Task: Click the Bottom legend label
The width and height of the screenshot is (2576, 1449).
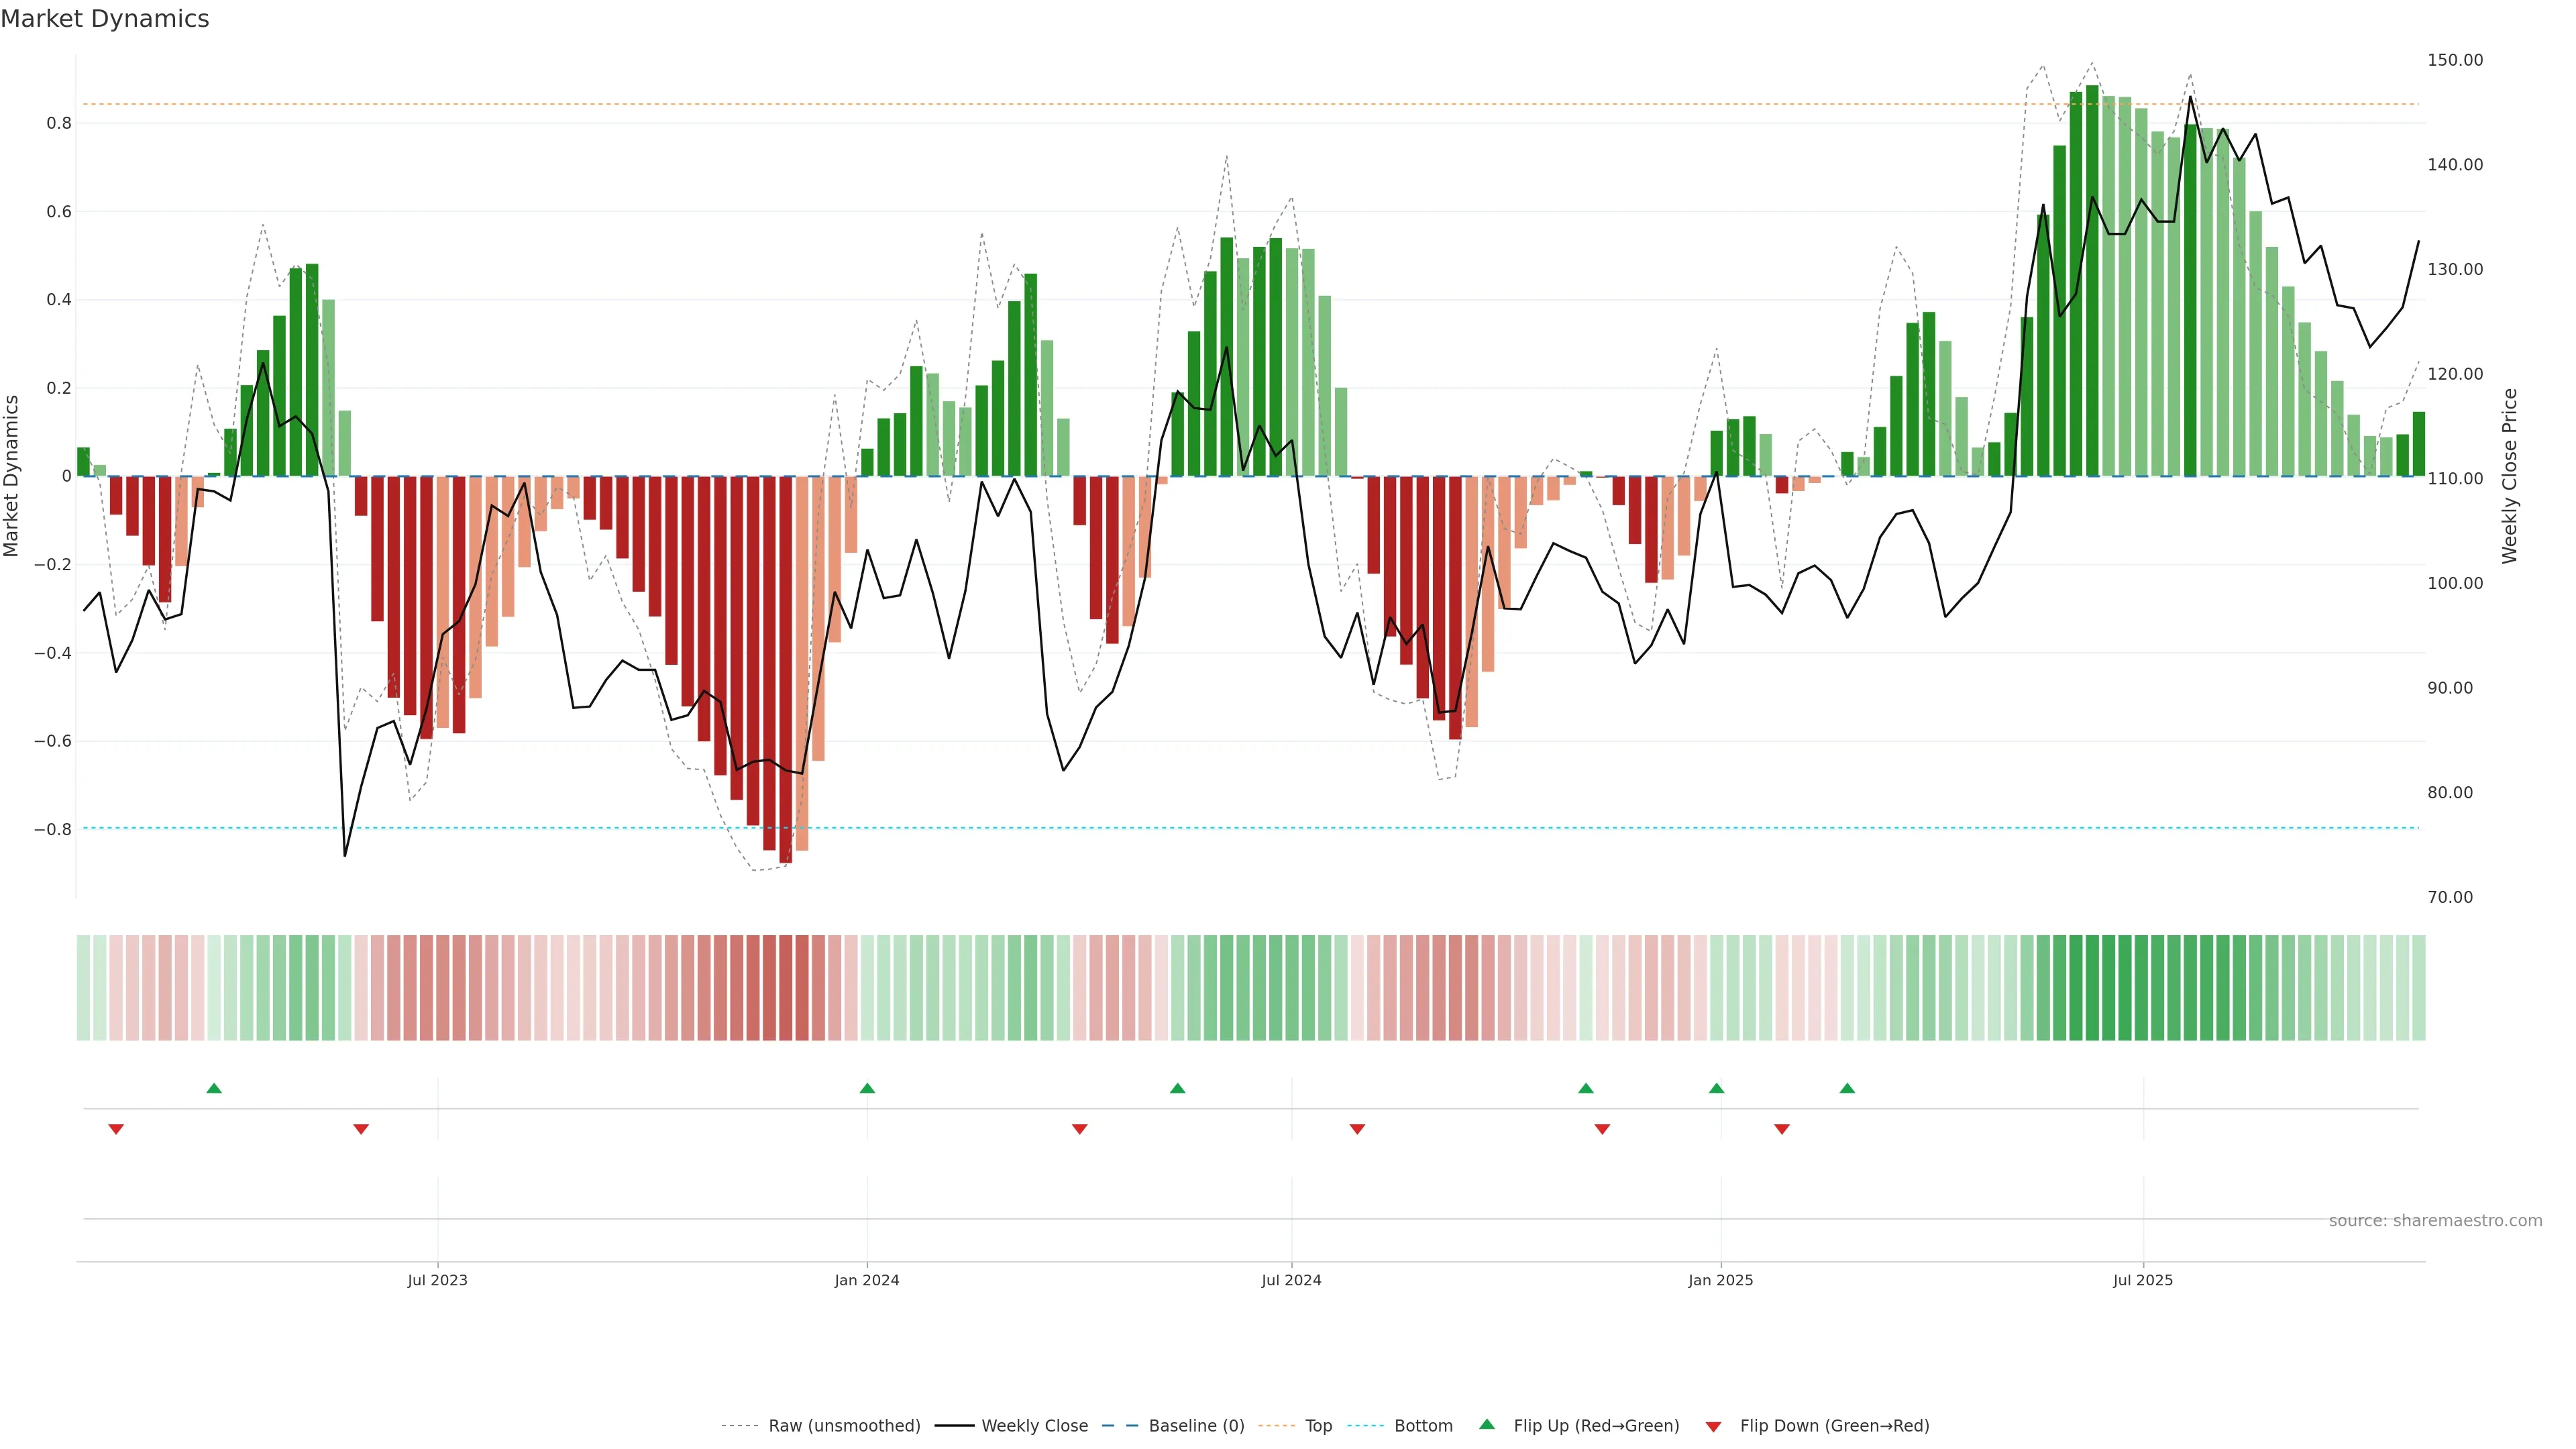Action: tap(1423, 1426)
